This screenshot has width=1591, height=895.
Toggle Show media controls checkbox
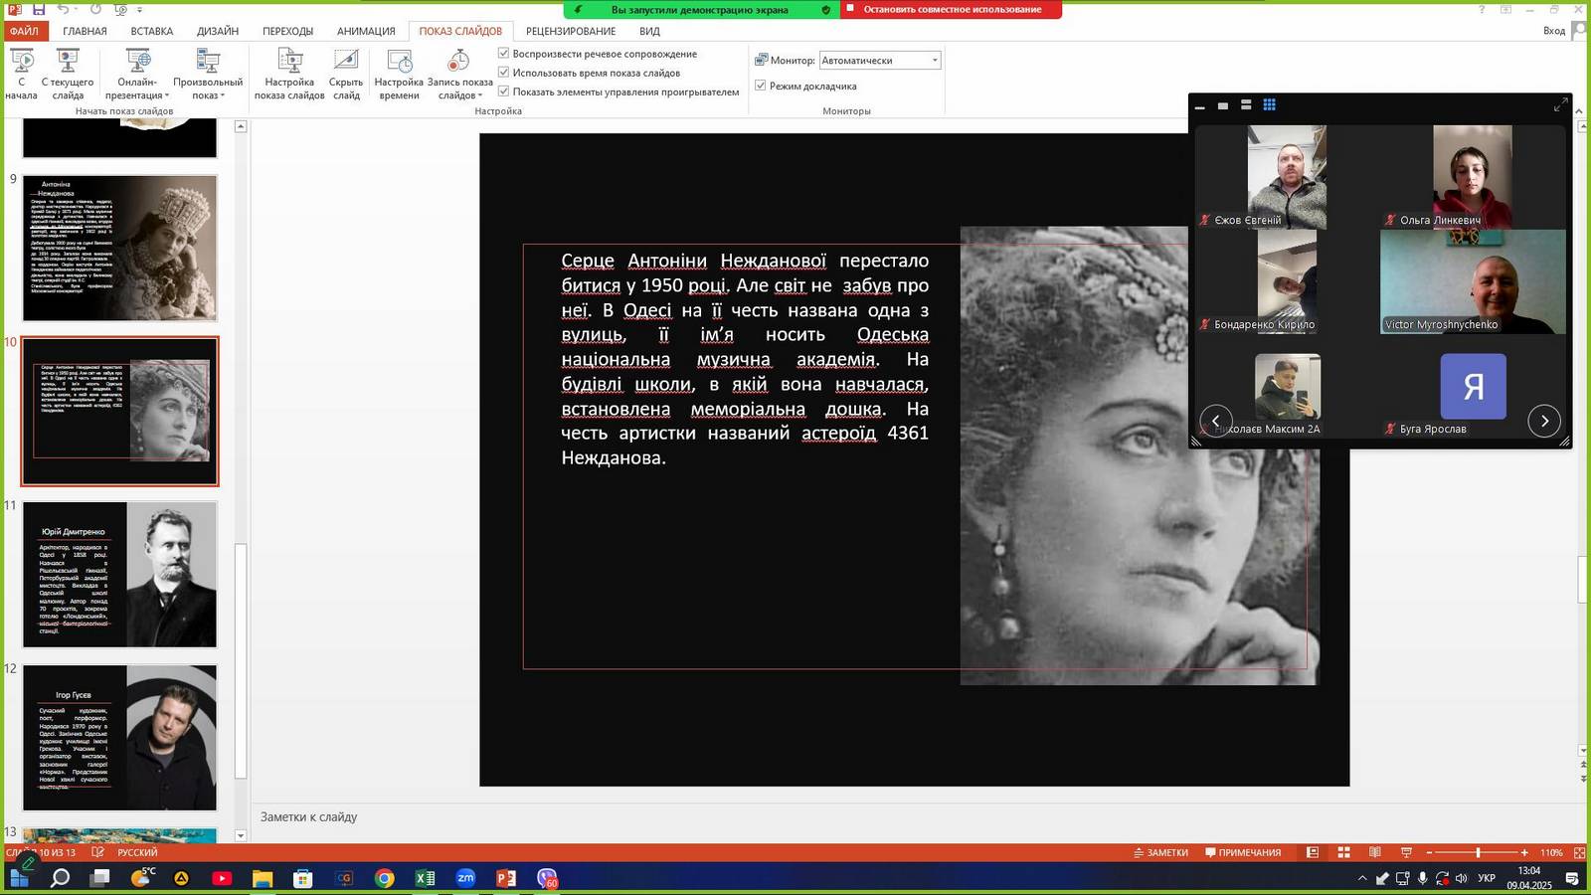503,91
